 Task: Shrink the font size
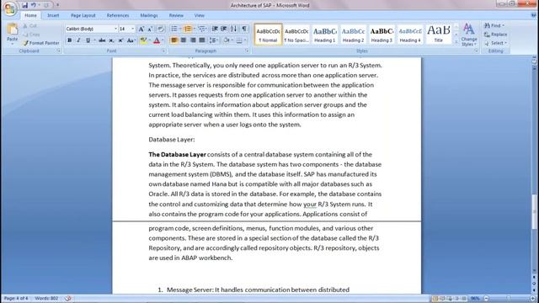(x=150, y=29)
